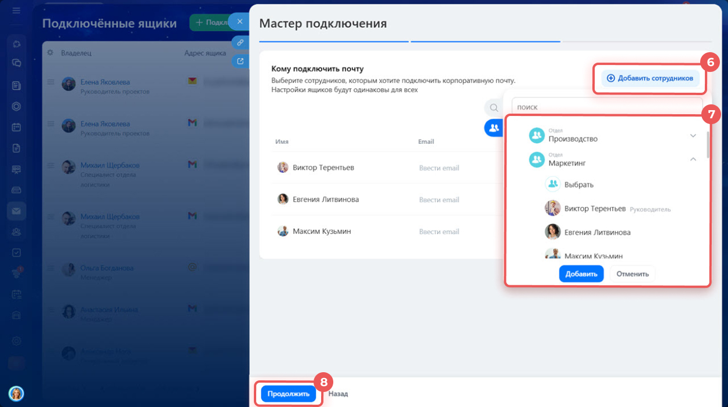Click the table settings gear icon
The height and width of the screenshot is (407, 728).
pyautogui.click(x=50, y=53)
